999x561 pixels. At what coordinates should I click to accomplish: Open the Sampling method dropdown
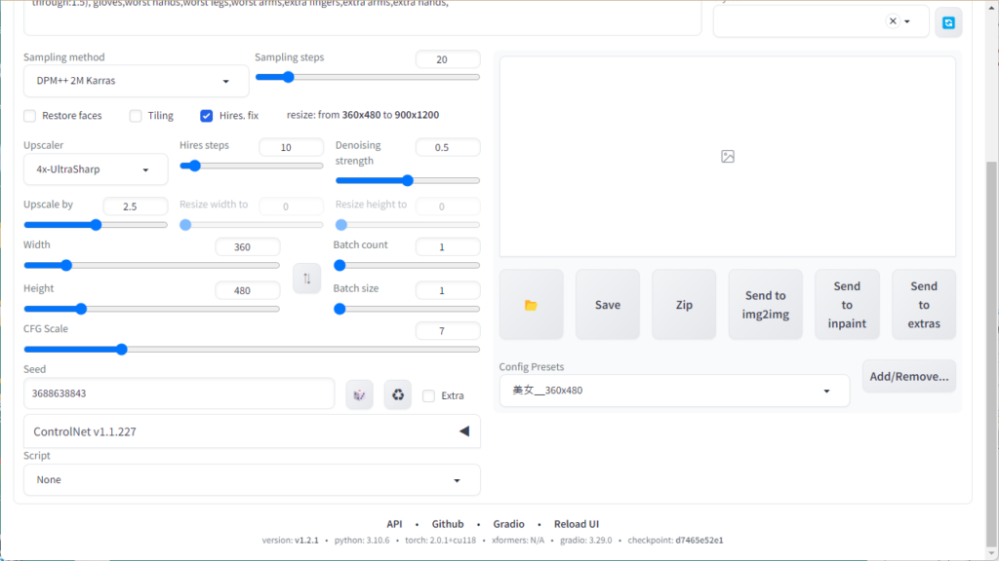(136, 81)
